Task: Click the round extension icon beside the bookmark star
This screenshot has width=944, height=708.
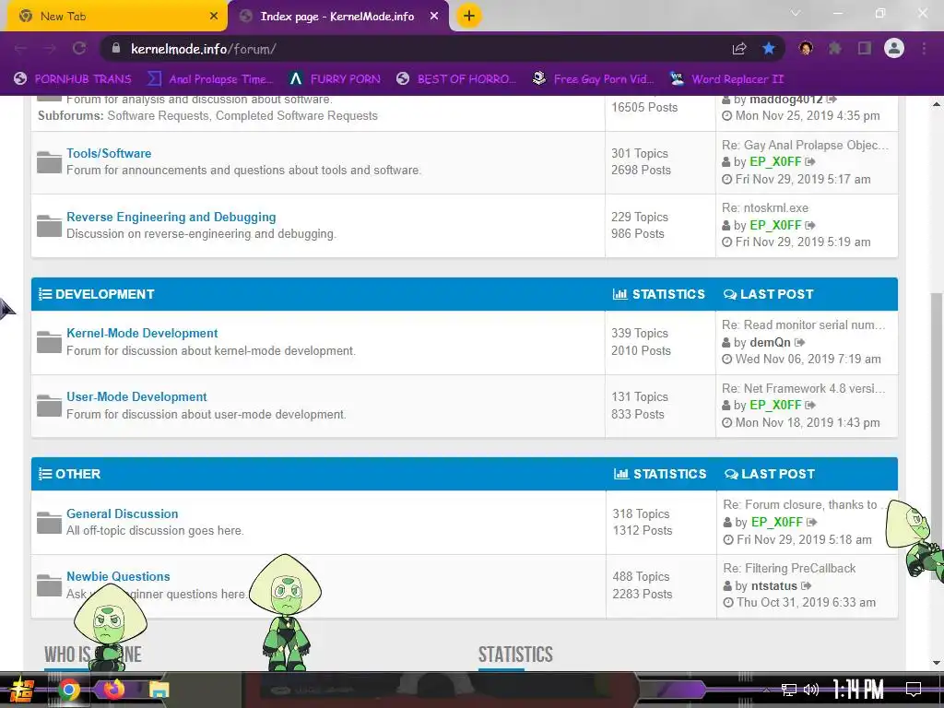Action: (x=806, y=48)
